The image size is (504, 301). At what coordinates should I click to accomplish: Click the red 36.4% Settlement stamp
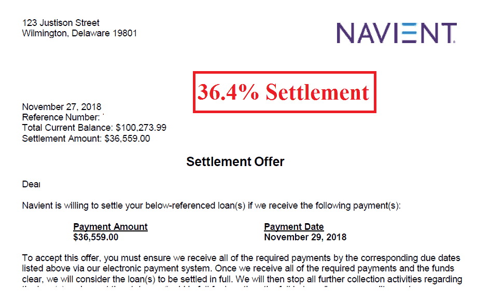285,92
